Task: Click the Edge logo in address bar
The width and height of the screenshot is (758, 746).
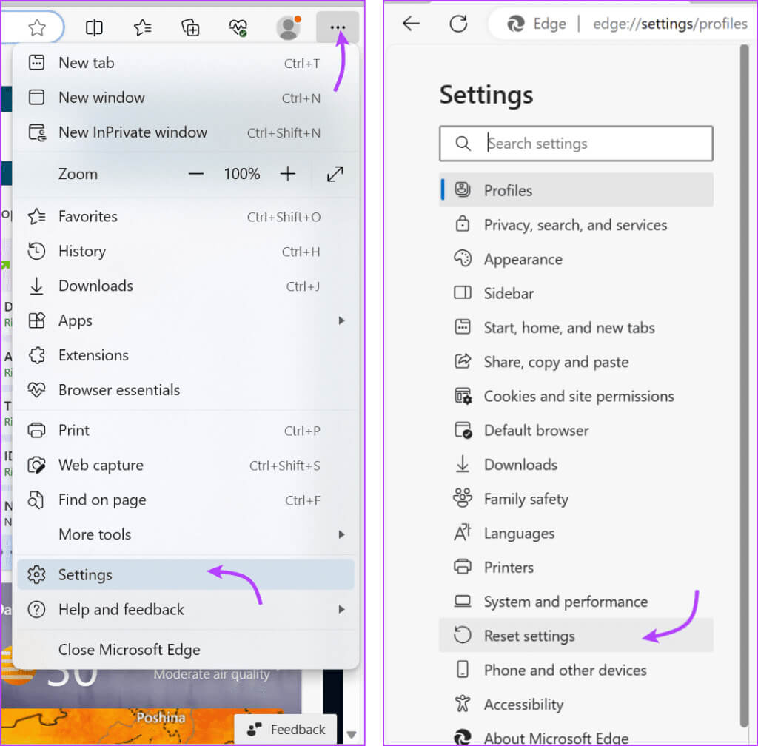Action: (x=515, y=24)
